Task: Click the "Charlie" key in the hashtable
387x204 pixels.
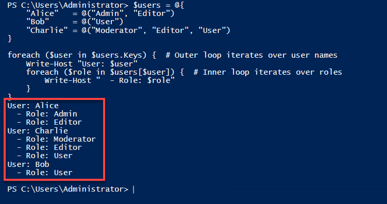Action: point(47,30)
